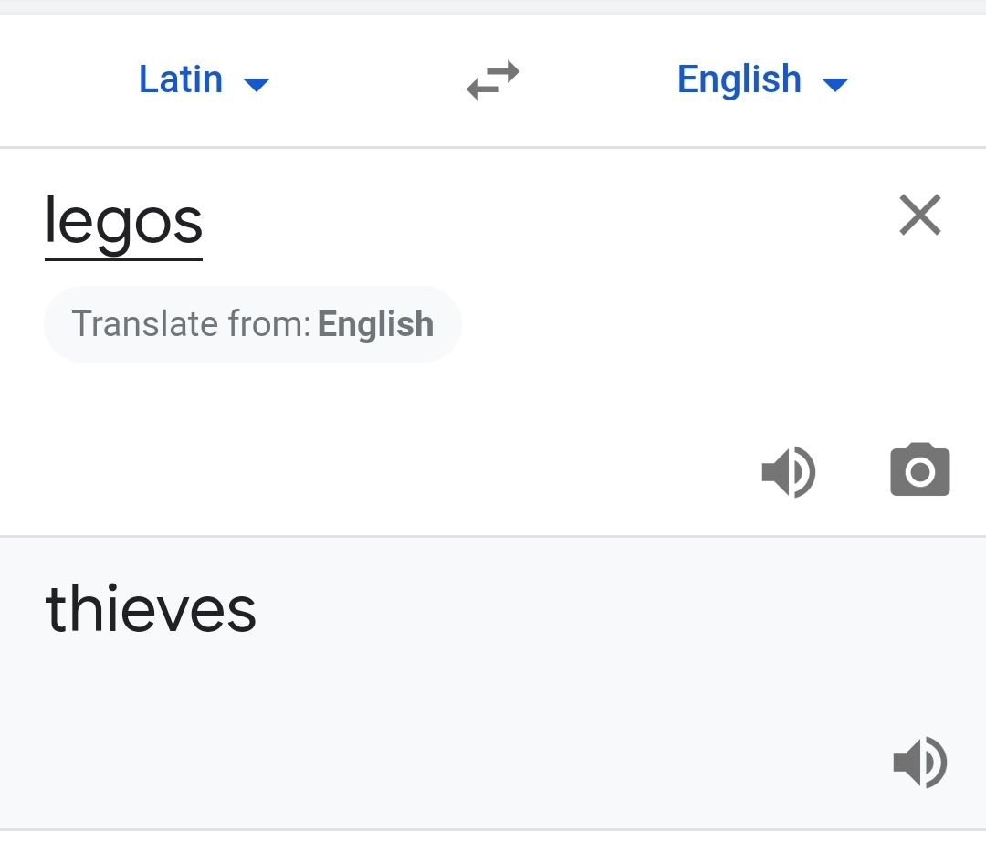Expand the triangle arrow next to Latin
The height and width of the screenshot is (842, 986).
257,84
